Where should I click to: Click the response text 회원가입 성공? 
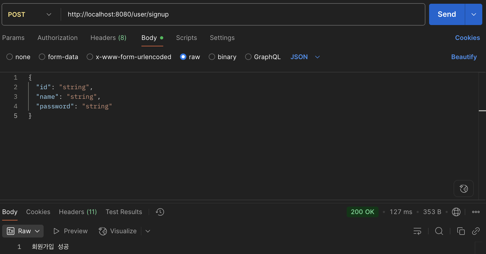point(50,247)
